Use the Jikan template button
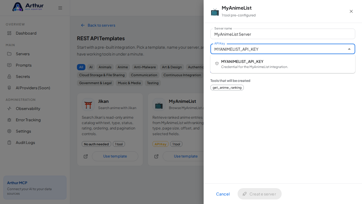 pyautogui.click(x=115, y=156)
